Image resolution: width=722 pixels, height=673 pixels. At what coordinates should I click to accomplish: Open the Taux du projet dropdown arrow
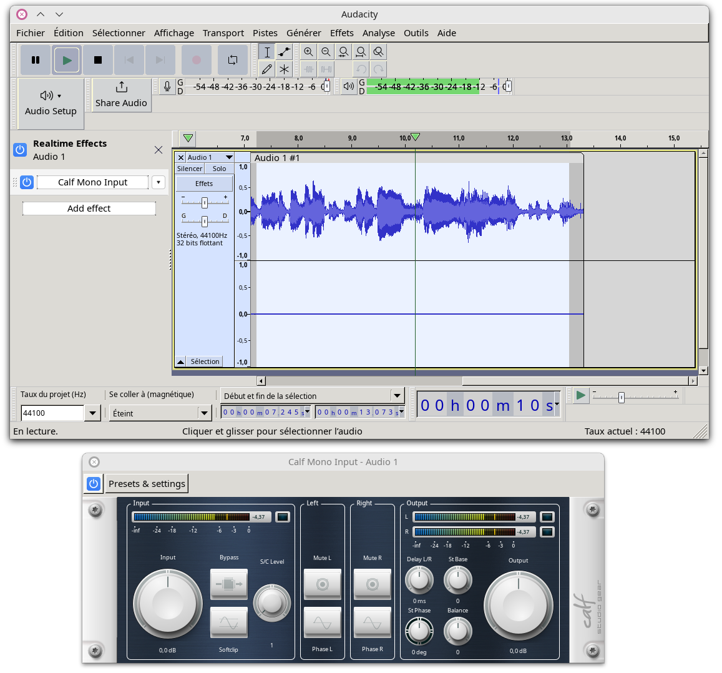pos(92,413)
